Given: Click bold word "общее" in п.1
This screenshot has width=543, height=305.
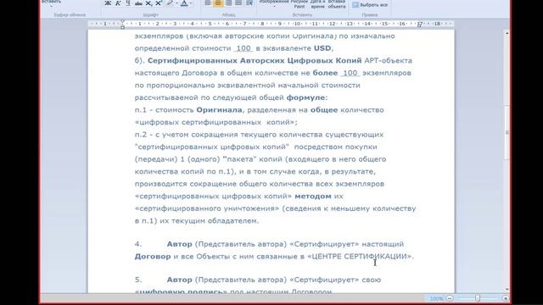Looking at the screenshot, I should [x=324, y=110].
